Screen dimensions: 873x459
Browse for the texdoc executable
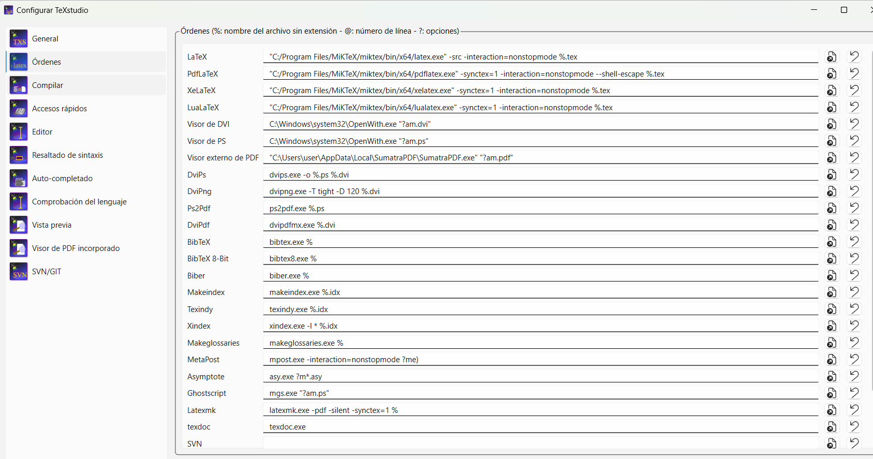(x=832, y=427)
